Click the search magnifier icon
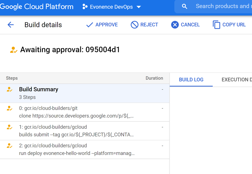The width and height of the screenshot is (252, 174). 184,6
